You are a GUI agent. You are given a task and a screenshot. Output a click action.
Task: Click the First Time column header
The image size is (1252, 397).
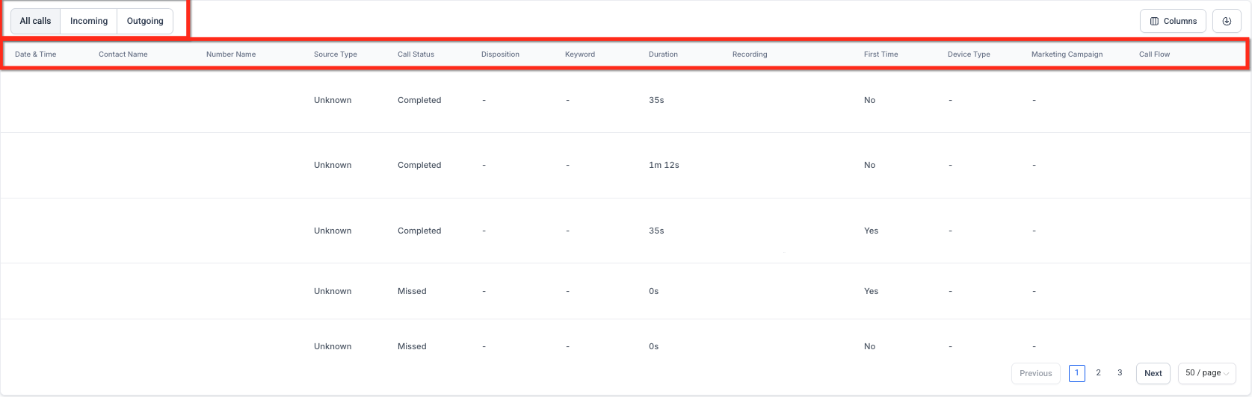click(881, 54)
